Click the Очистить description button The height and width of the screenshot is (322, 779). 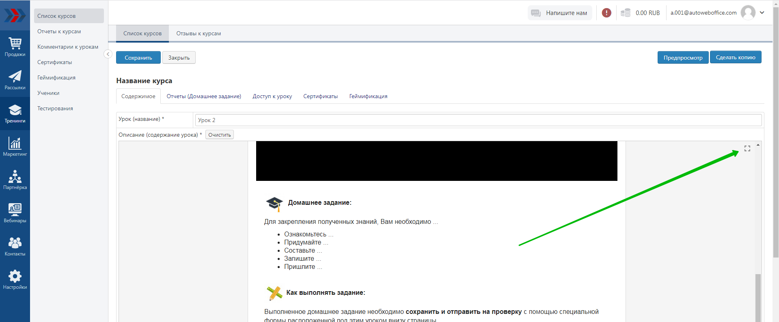[x=219, y=135]
